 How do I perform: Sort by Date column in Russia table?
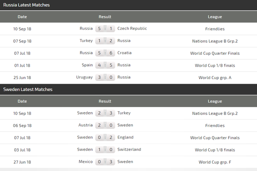(22, 17)
